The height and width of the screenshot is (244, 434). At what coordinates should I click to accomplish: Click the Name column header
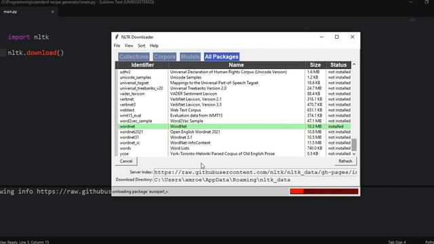click(x=236, y=65)
